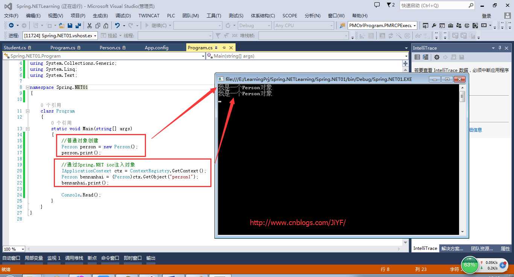
Task: Close the active Program.cs tab
Action: point(231,48)
